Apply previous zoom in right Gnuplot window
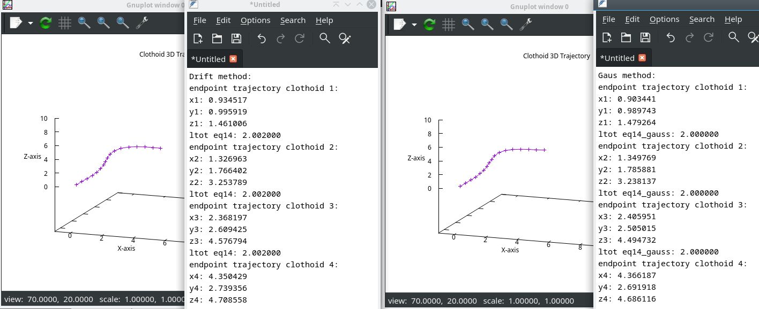The image size is (759, 309). click(468, 24)
